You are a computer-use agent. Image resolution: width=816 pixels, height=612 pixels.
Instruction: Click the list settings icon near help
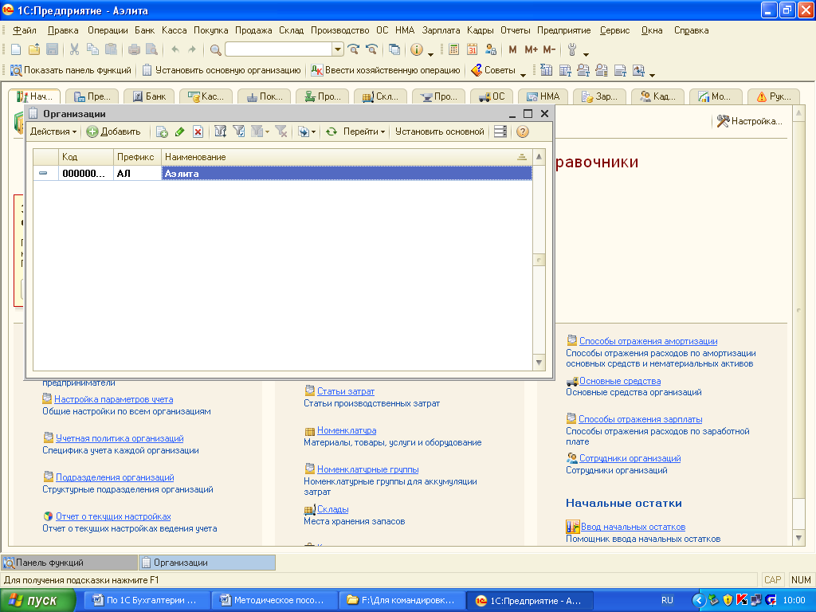500,131
